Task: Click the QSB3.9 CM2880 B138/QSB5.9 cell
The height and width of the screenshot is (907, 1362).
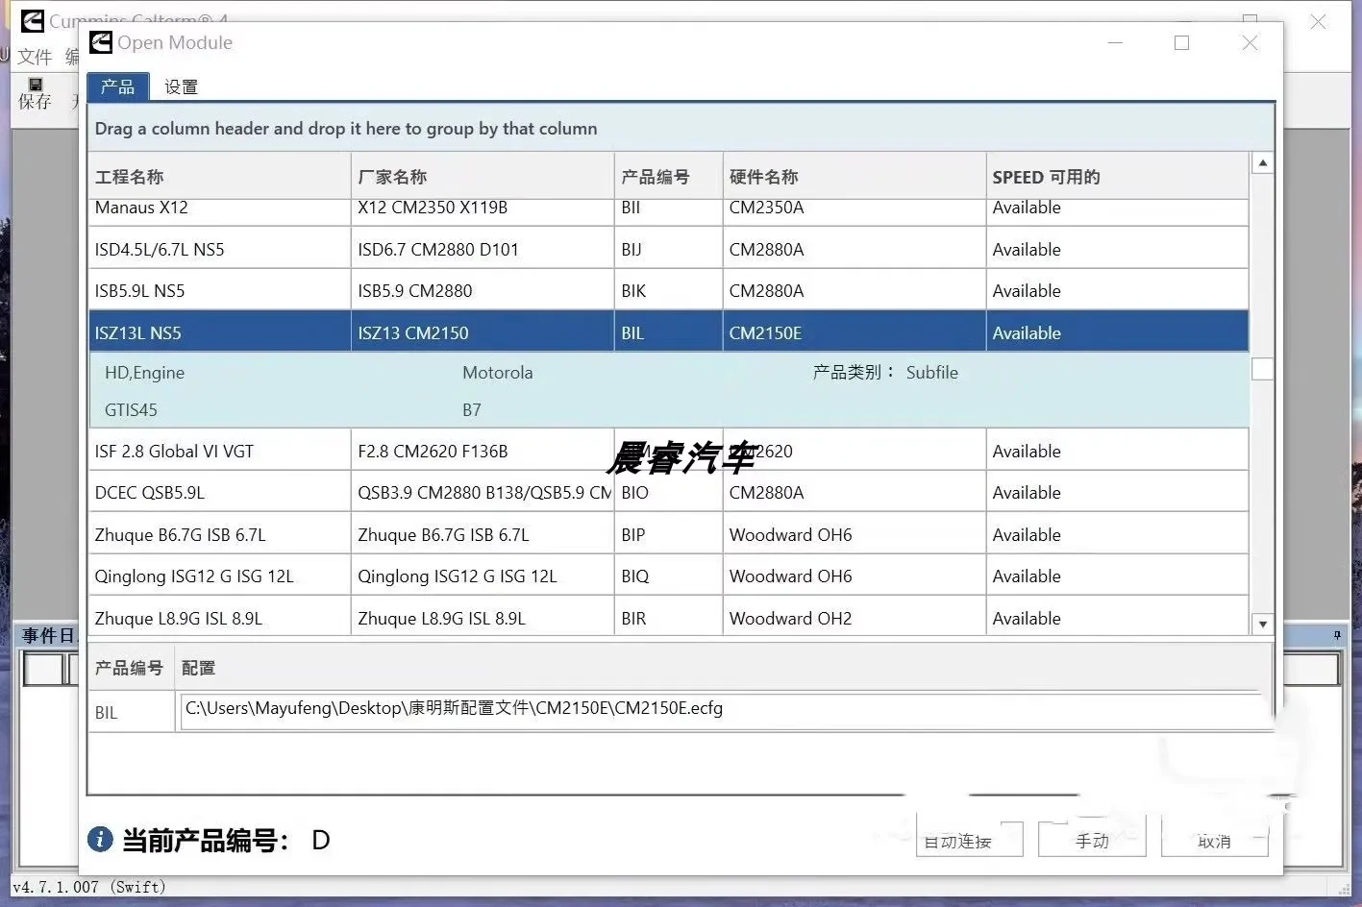Action: click(x=483, y=492)
